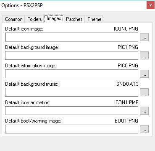Click the PIC1.PNG label
Viewport: 155px width, 151px height.
point(128,47)
